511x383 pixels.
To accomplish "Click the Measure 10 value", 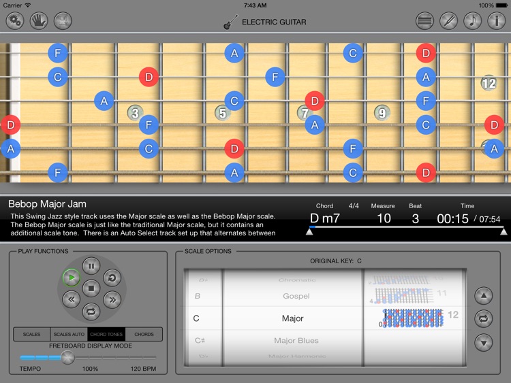I will (384, 218).
